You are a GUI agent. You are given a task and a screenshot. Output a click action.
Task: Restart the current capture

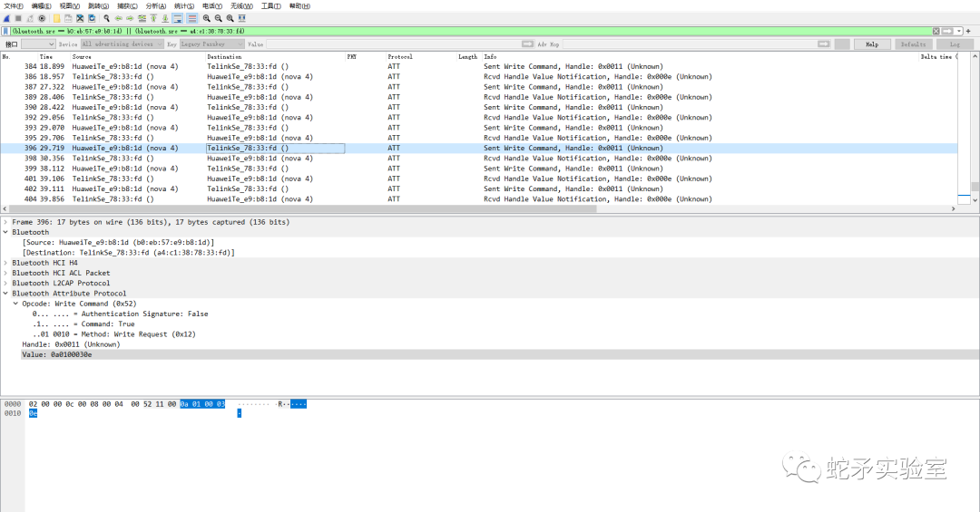(30, 19)
